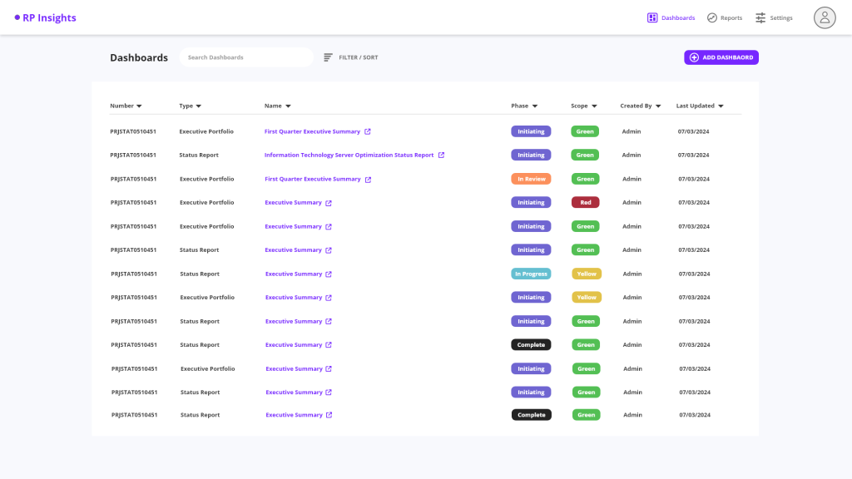Sort by the Number column arrow
The height and width of the screenshot is (479, 852).
coord(139,106)
